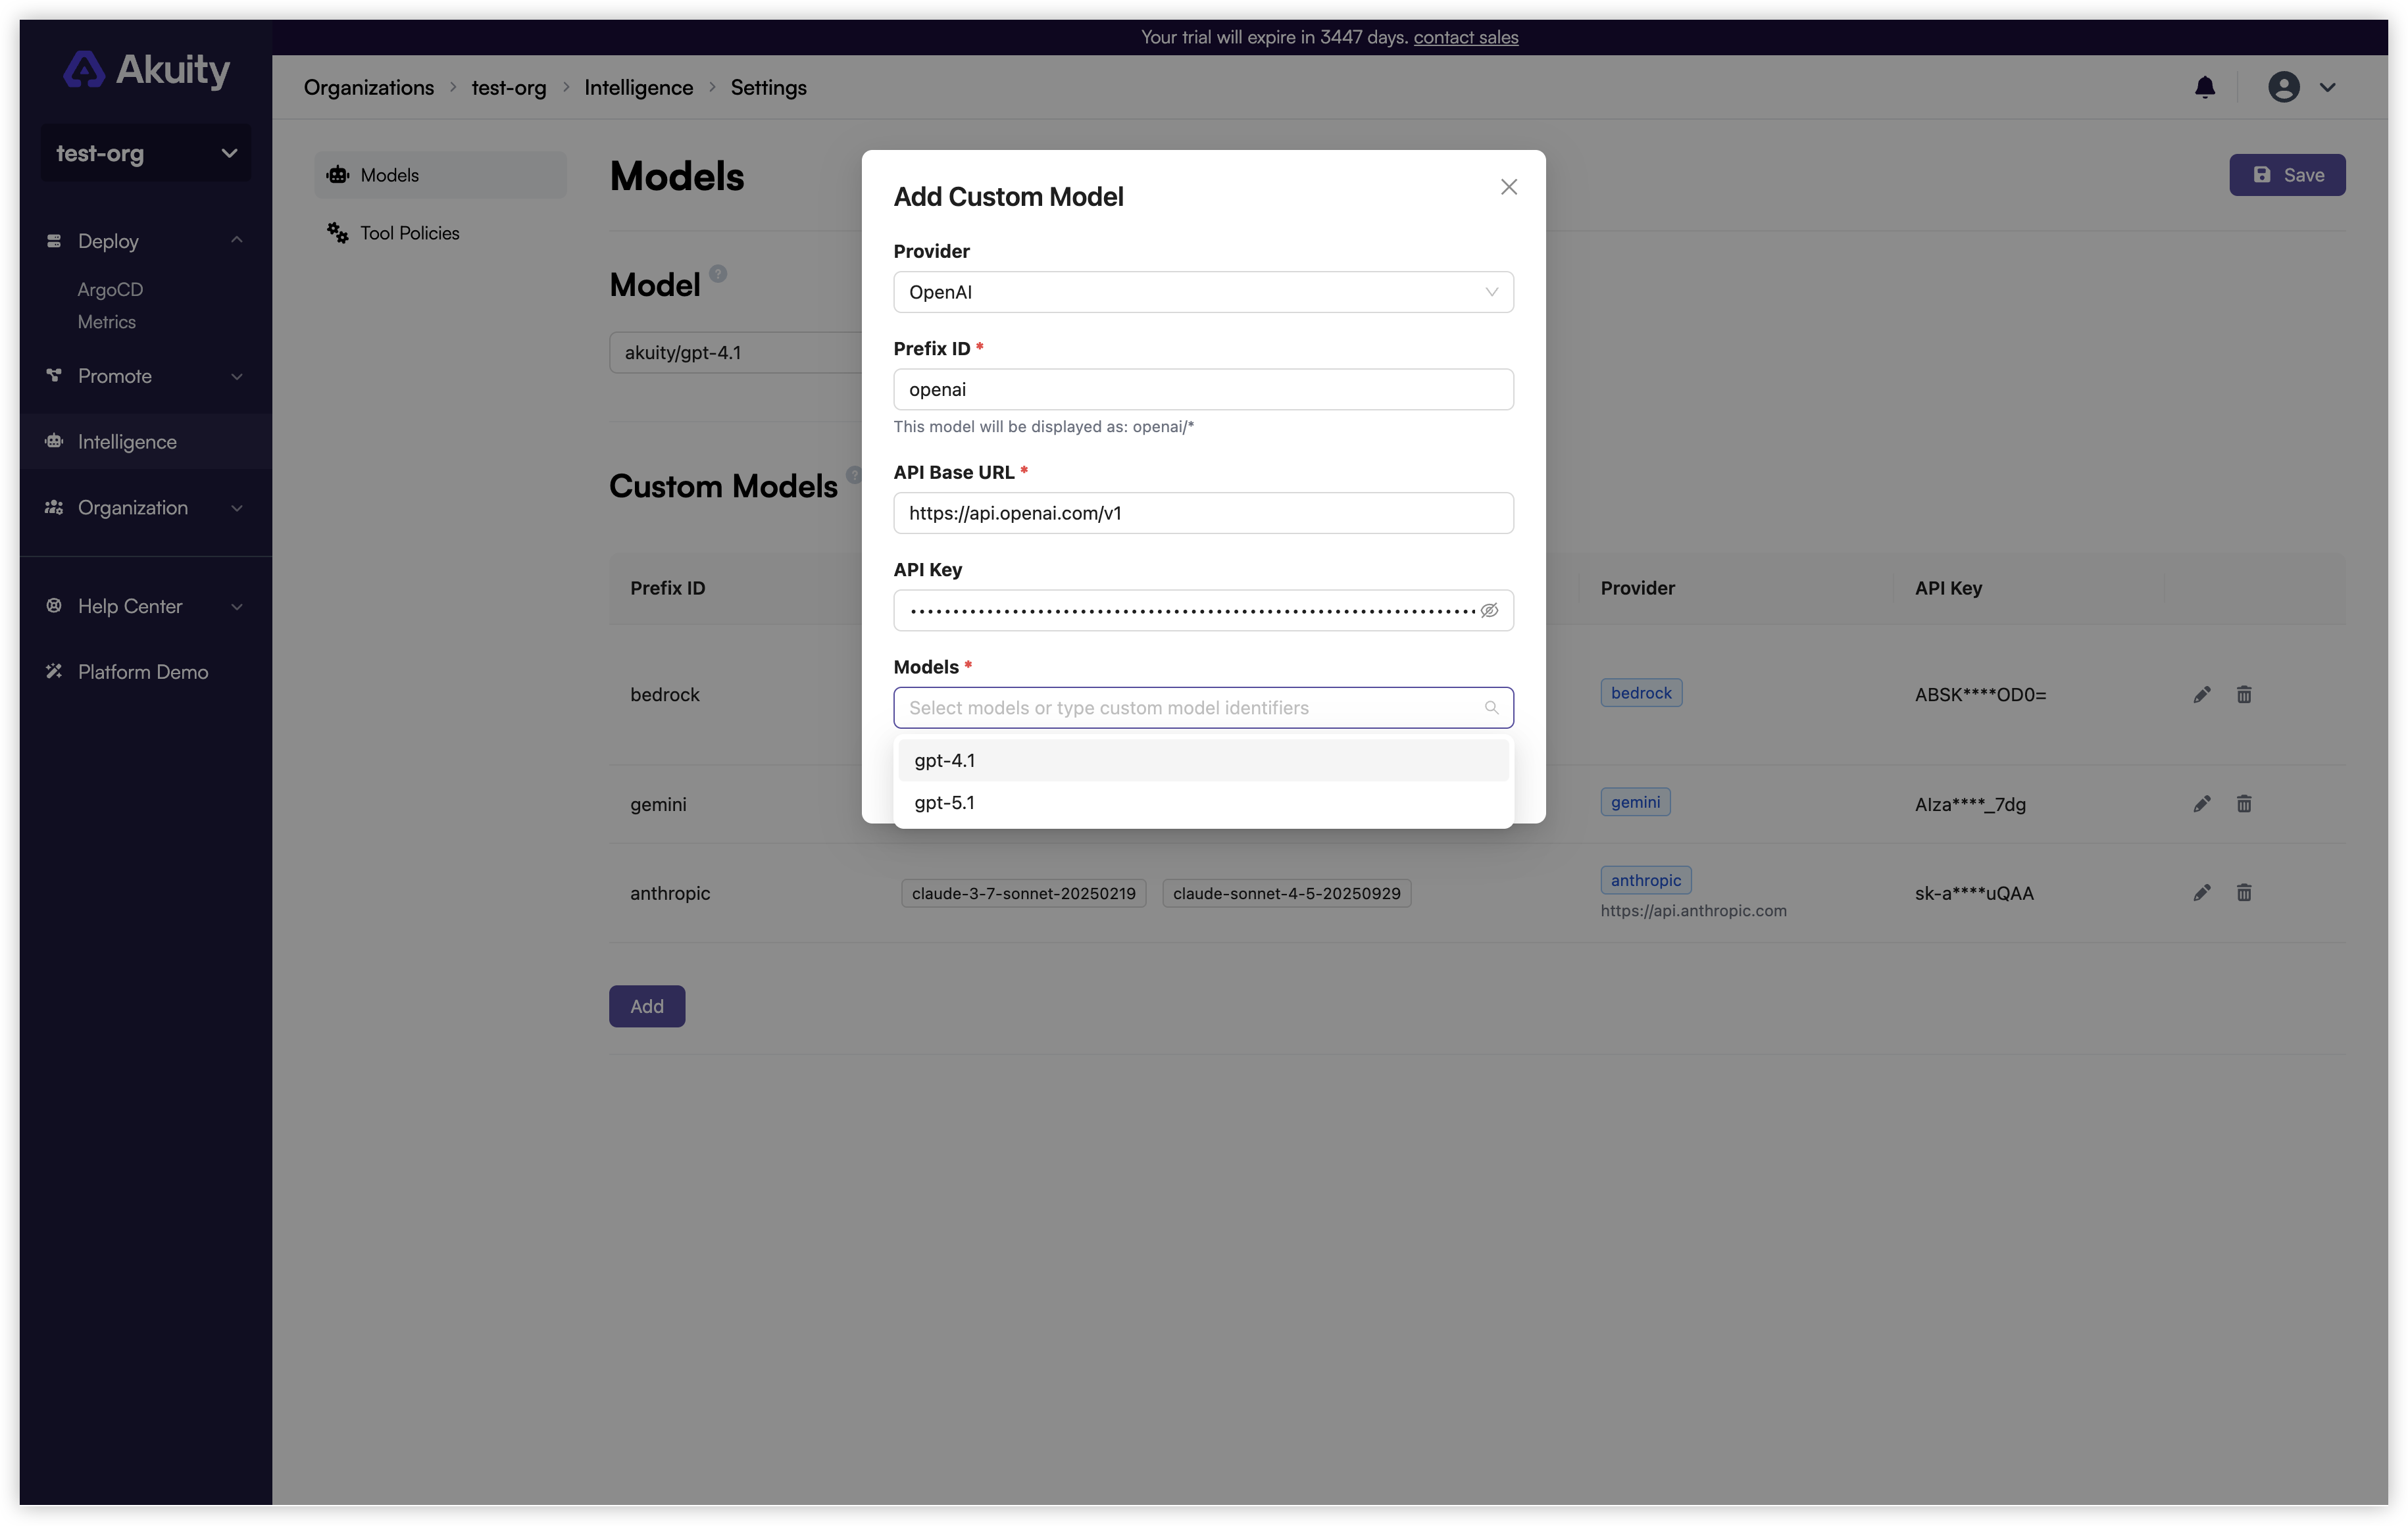Click the bedrock provider tag

pos(1641,693)
